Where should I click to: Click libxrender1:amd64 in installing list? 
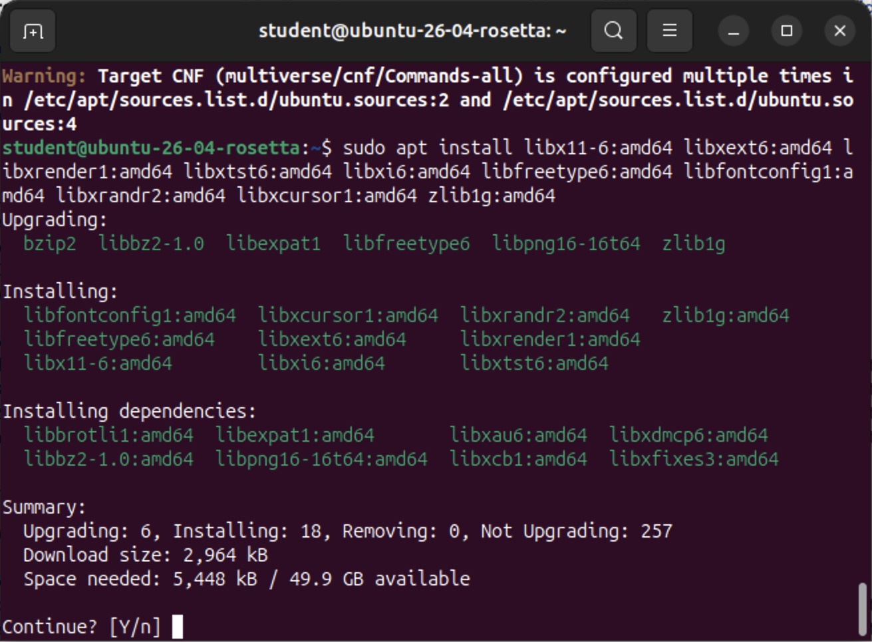tap(550, 339)
